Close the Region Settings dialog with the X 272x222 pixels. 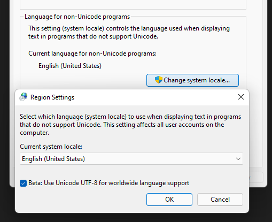[x=241, y=97]
